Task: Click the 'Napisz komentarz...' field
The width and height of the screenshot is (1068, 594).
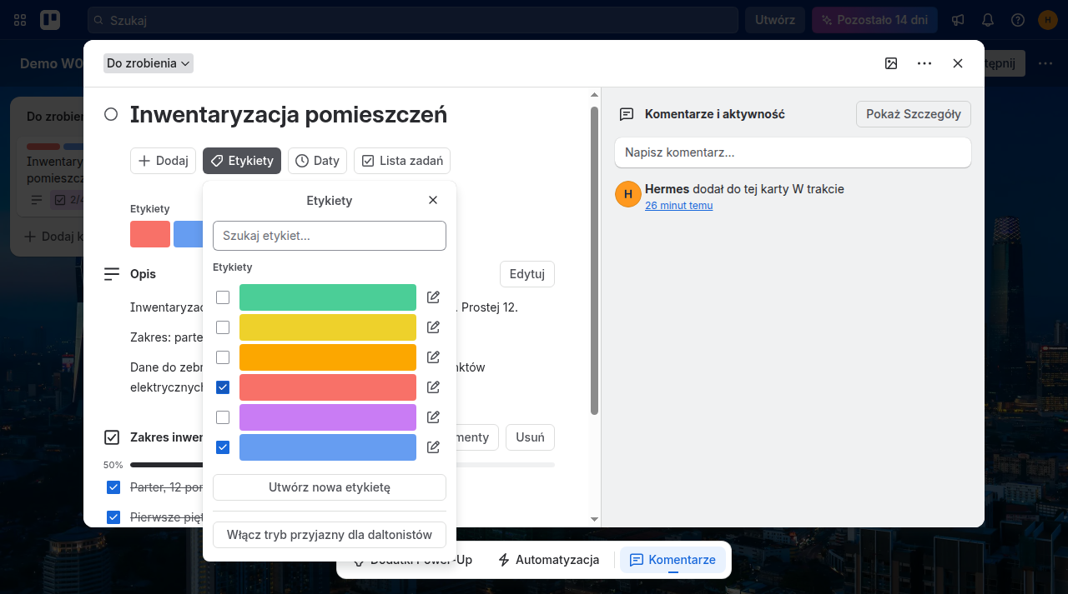Action: pos(793,153)
